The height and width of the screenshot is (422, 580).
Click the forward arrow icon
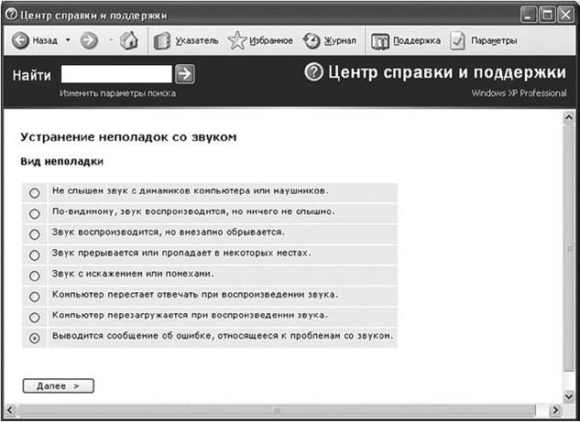[89, 40]
